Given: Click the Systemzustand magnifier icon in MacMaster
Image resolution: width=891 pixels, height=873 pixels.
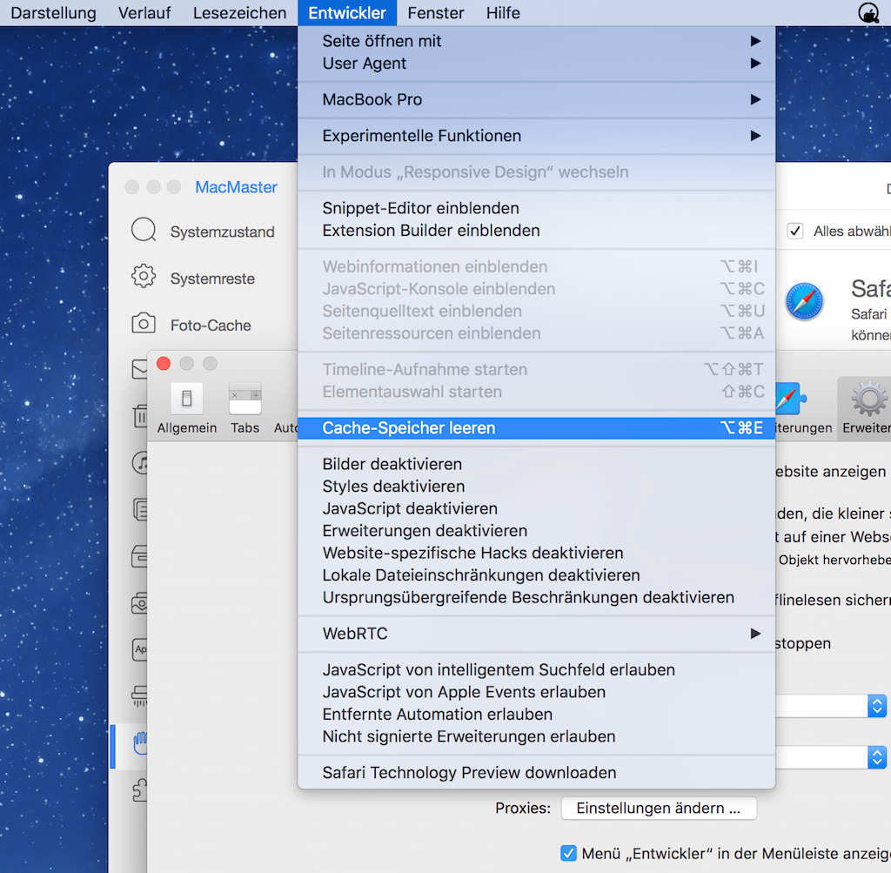Looking at the screenshot, I should click(144, 231).
